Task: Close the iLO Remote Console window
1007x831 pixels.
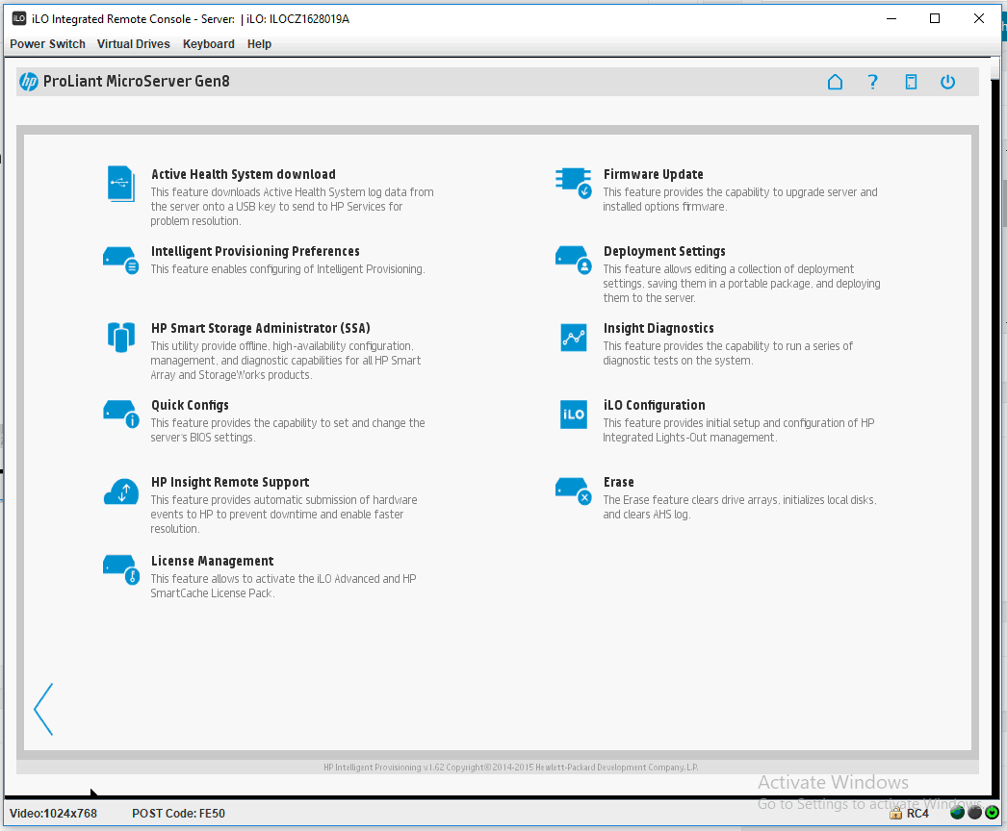Action: 979,18
